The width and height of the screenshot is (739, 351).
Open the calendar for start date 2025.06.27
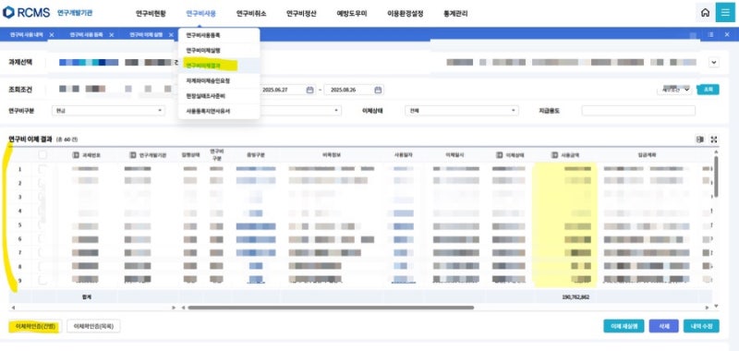pos(310,90)
